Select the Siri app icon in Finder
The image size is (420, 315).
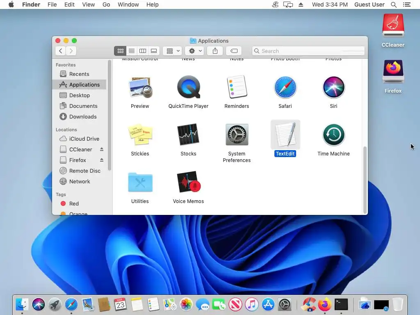(333, 87)
